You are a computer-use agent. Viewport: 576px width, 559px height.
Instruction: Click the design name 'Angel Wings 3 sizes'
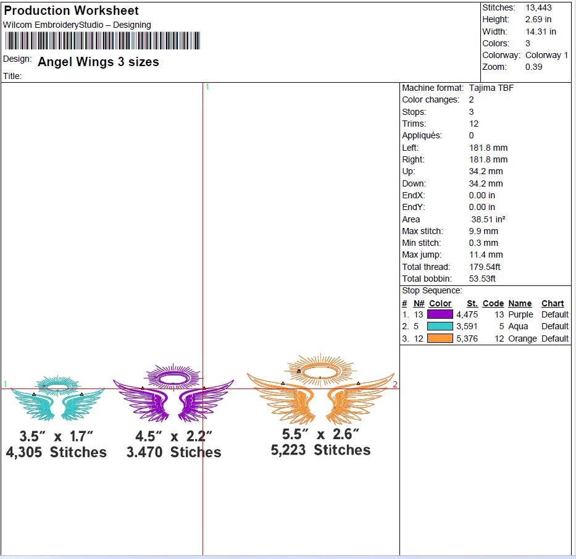tap(98, 62)
